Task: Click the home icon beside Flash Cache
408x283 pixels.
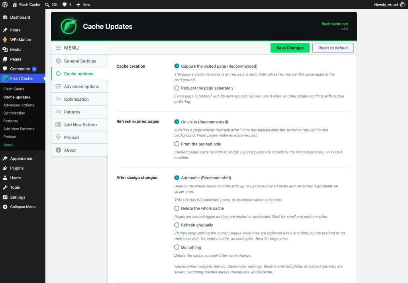Action: coord(15,4)
